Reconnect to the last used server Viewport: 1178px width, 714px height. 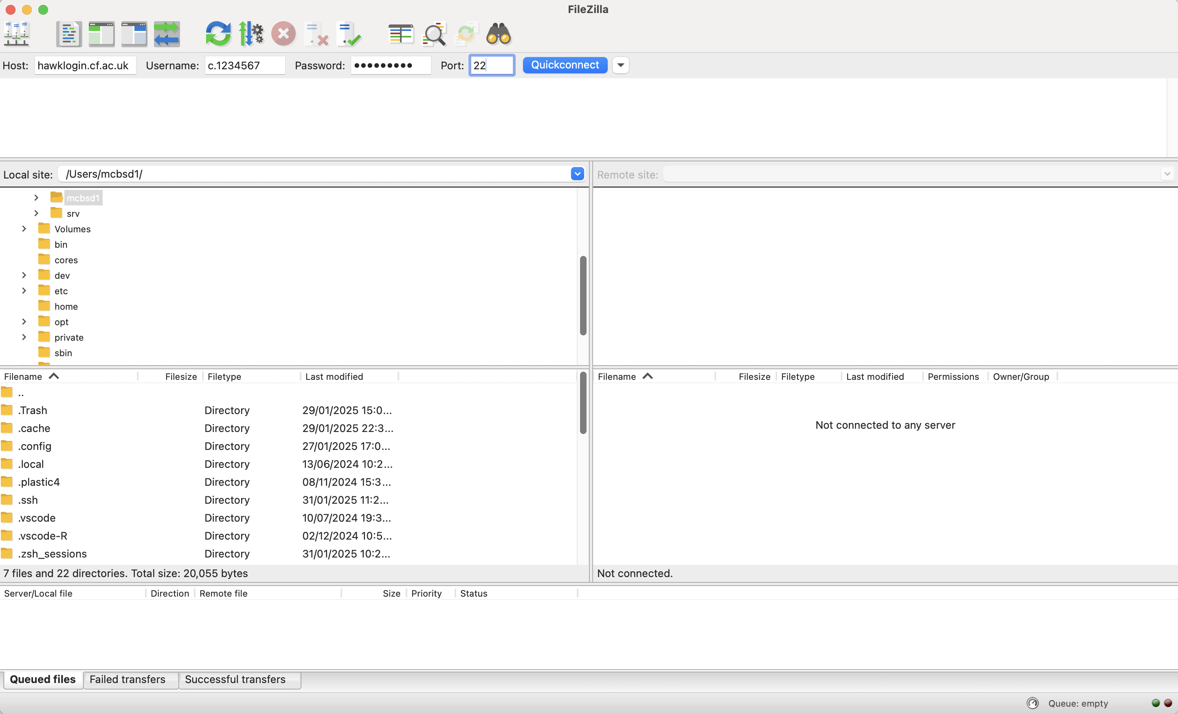(349, 34)
